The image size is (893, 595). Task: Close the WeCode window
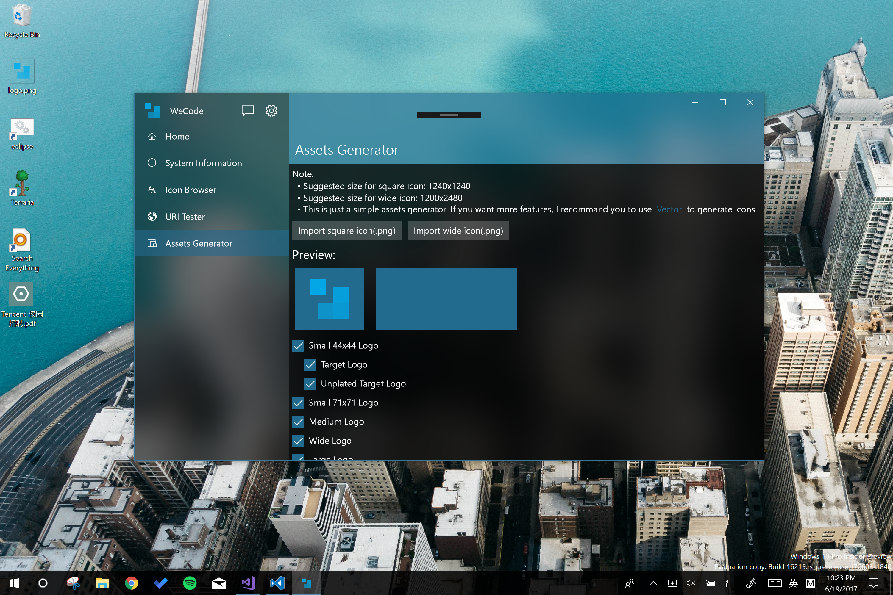tap(750, 102)
